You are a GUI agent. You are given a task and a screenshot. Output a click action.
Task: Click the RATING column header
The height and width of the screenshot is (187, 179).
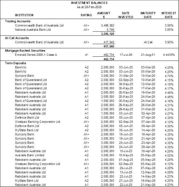coord(86,15)
